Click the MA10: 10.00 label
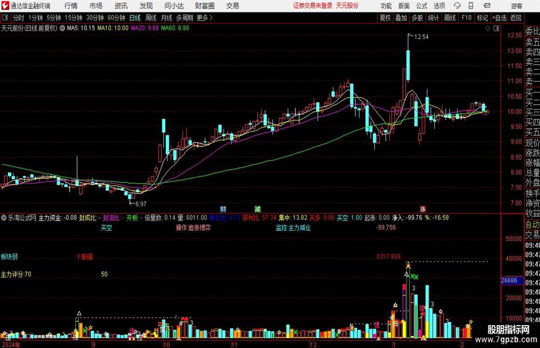540x348 pixels. click(x=113, y=28)
